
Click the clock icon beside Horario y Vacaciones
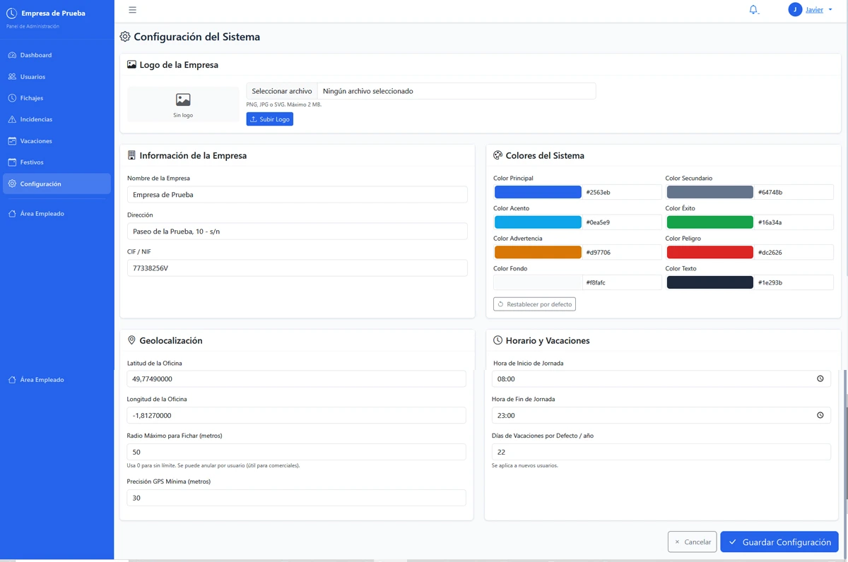[x=497, y=340]
